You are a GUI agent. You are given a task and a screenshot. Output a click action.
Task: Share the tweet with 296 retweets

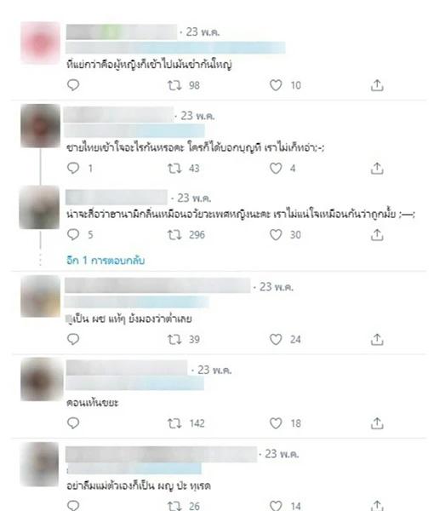[377, 235]
